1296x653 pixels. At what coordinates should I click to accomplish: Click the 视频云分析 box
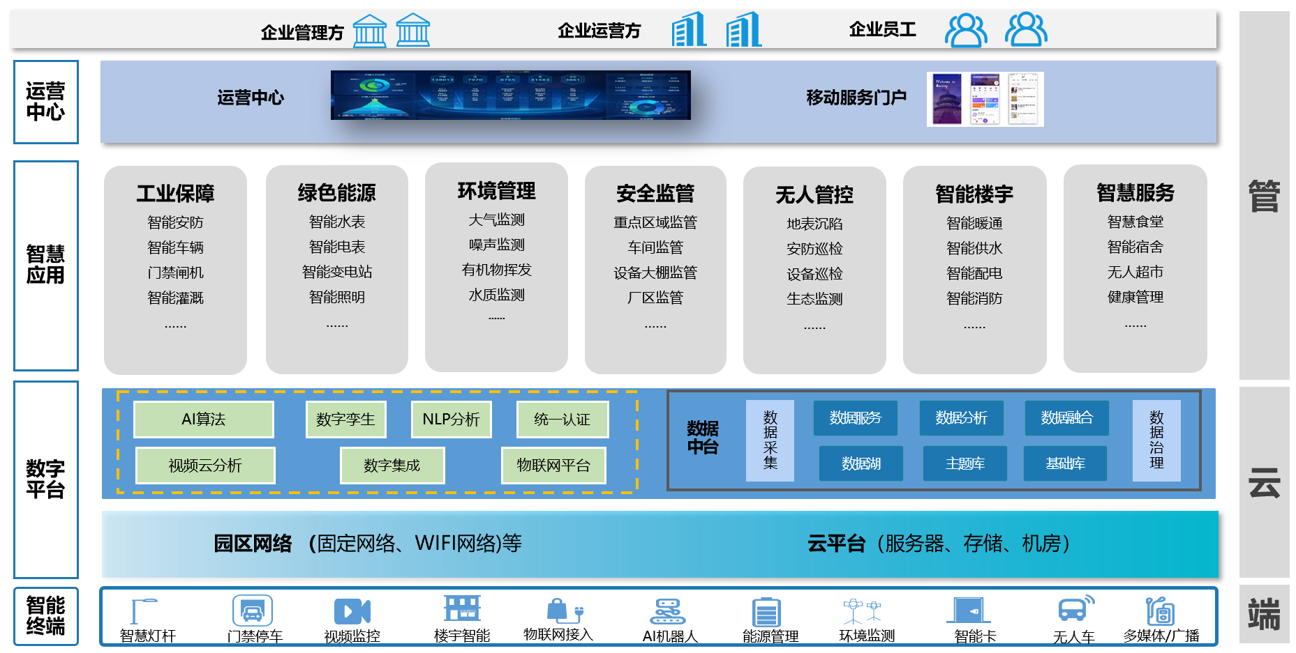(205, 466)
